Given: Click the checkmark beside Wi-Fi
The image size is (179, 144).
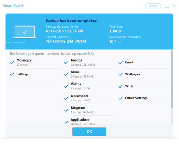Looking at the screenshot, I should click(x=121, y=86).
